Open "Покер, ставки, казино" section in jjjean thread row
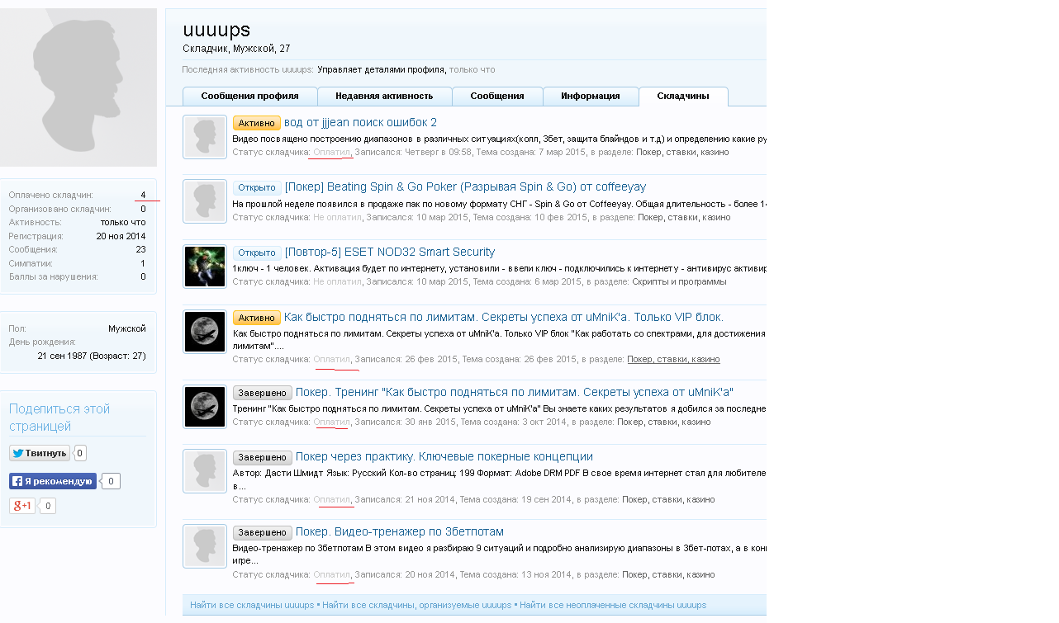 (x=683, y=153)
